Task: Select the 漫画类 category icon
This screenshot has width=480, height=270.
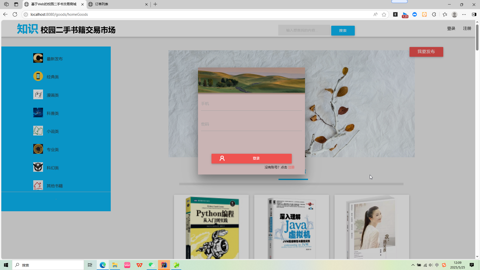Action: [x=38, y=94]
